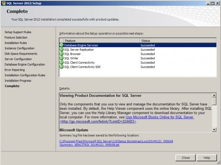221x165 pixels.
Task: Click Setup Support Rules step in sidebar
Action: (18, 32)
